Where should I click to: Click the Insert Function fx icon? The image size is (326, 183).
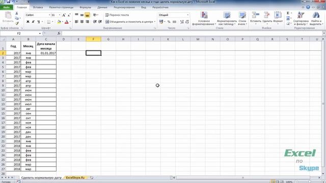point(59,33)
